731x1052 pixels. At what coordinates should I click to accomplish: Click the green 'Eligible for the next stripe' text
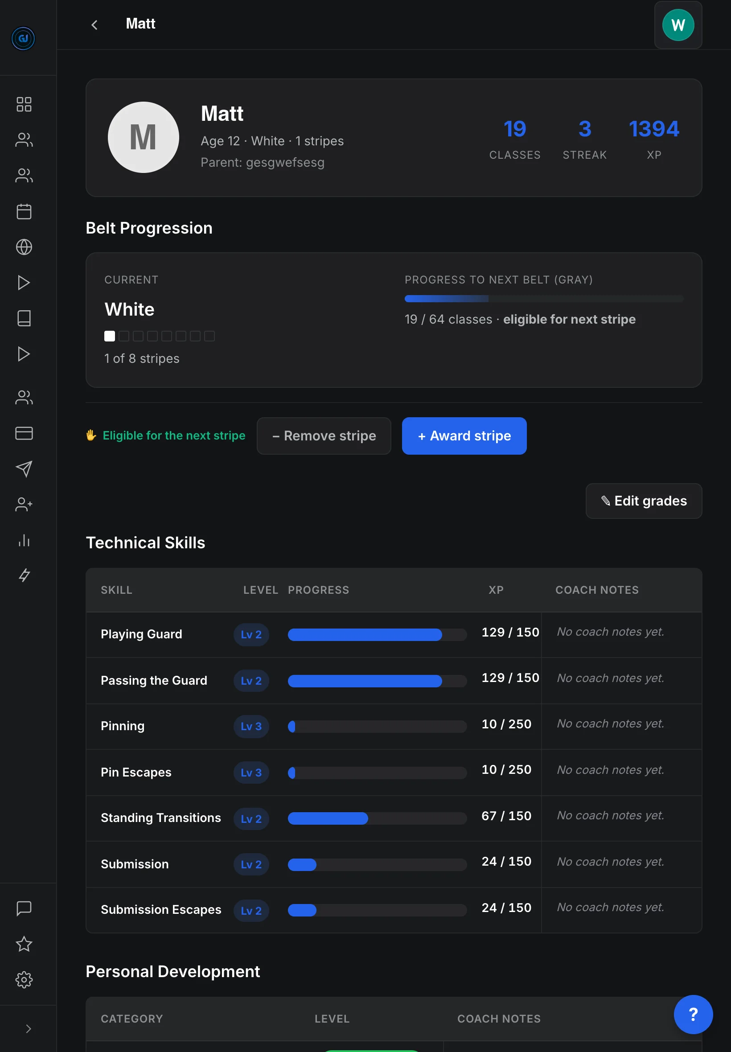click(x=174, y=436)
